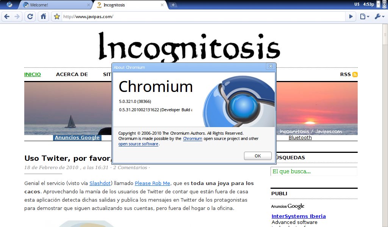Screen dimensions: 388x227
Task: Open the ACERCA DE menu item
Action: pyautogui.click(x=72, y=75)
